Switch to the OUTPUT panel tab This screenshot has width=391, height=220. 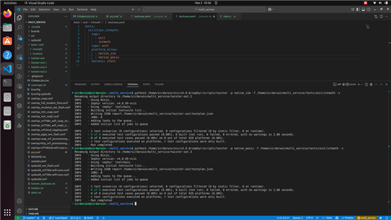point(95,84)
